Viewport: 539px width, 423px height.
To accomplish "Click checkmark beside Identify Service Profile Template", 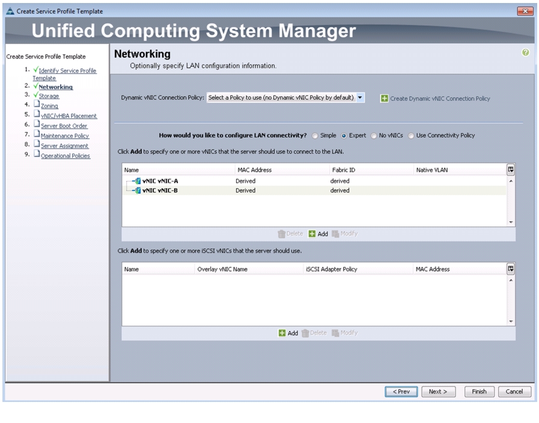I will tap(35, 70).
